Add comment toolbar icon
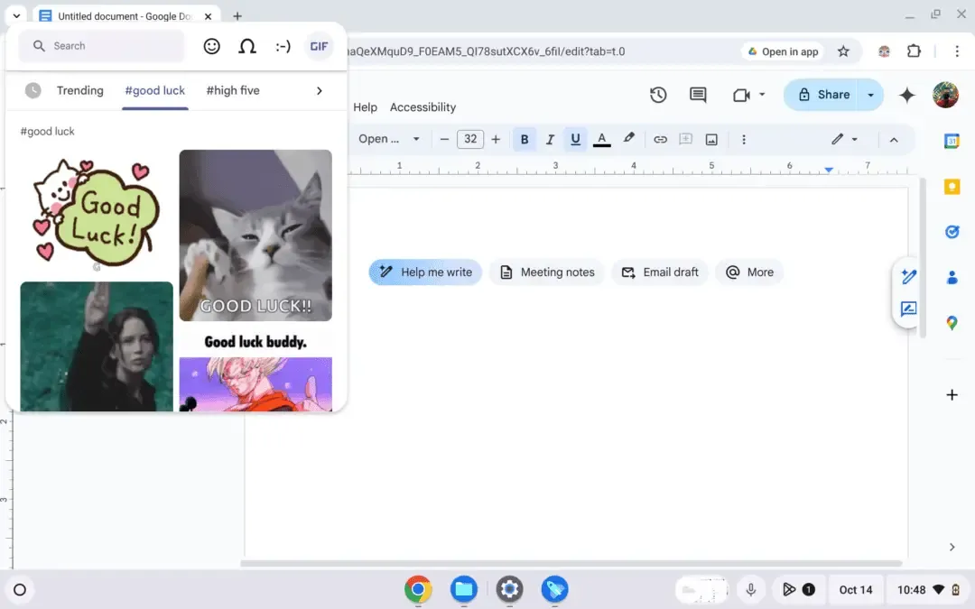975x609 pixels. (x=685, y=139)
